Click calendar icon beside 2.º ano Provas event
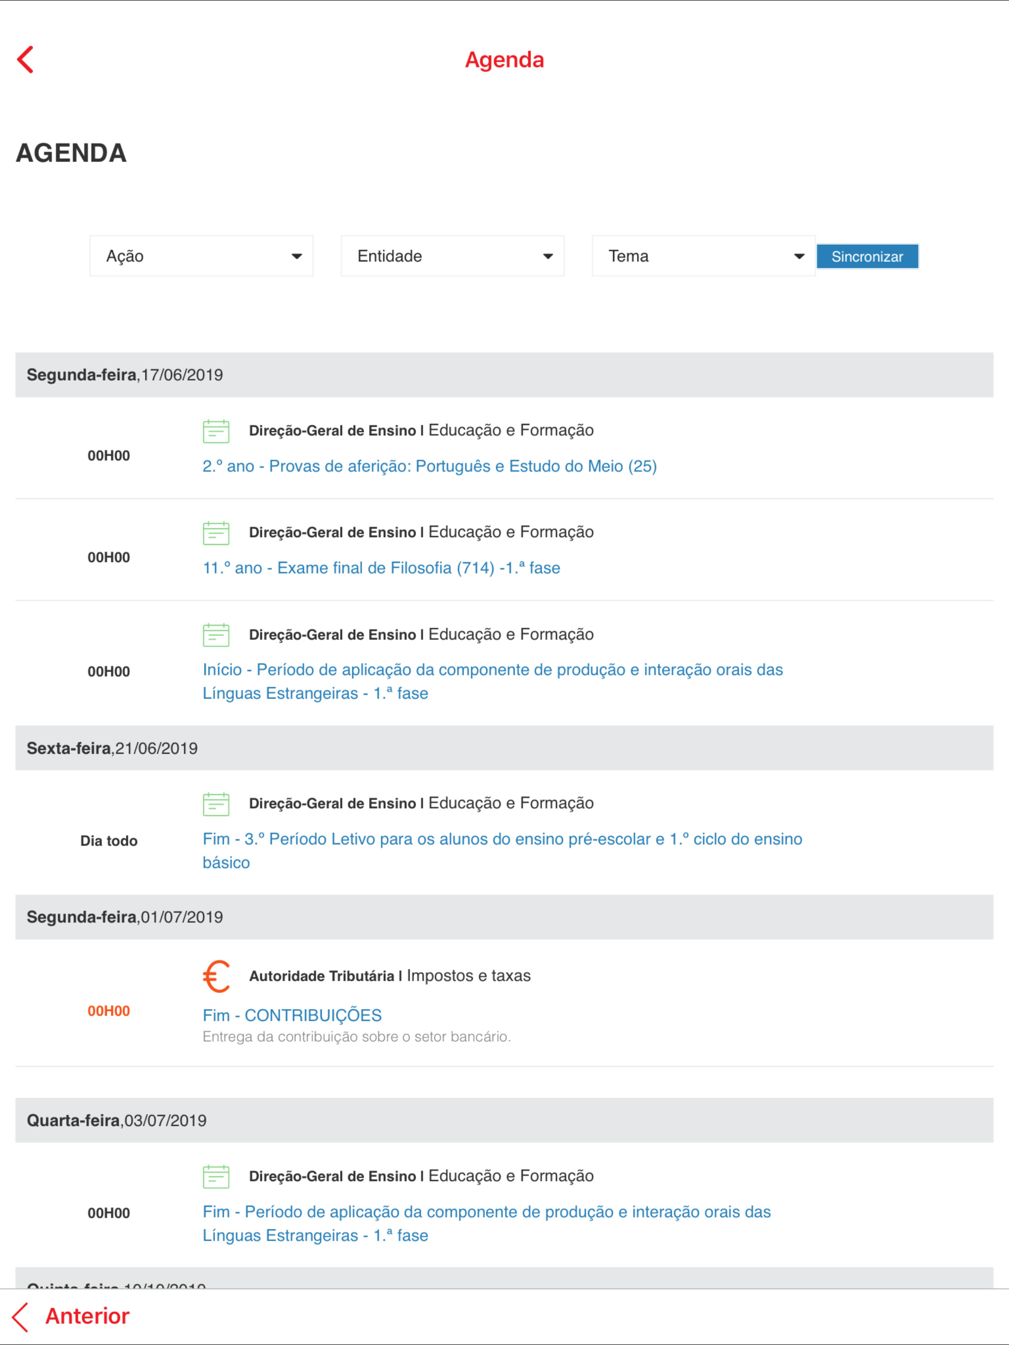 216,431
